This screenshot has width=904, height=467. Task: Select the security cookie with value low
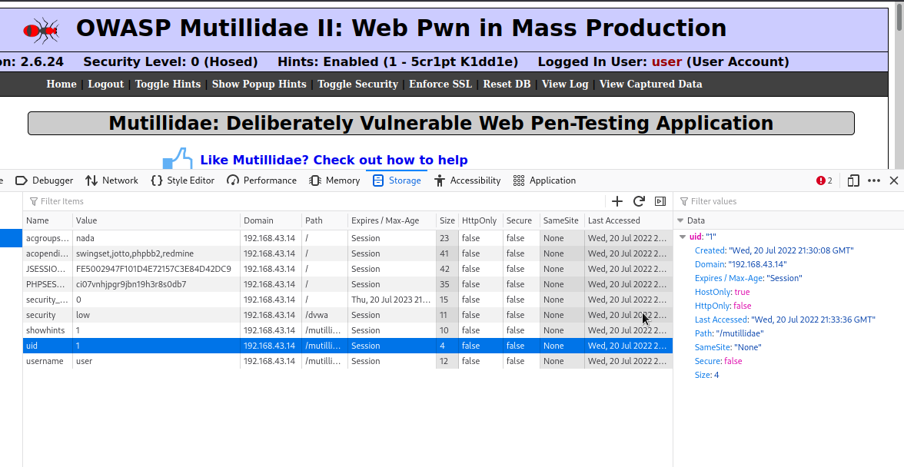click(347, 315)
